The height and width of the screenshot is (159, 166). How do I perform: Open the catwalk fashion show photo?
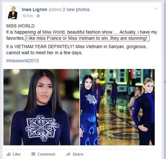[117, 107]
